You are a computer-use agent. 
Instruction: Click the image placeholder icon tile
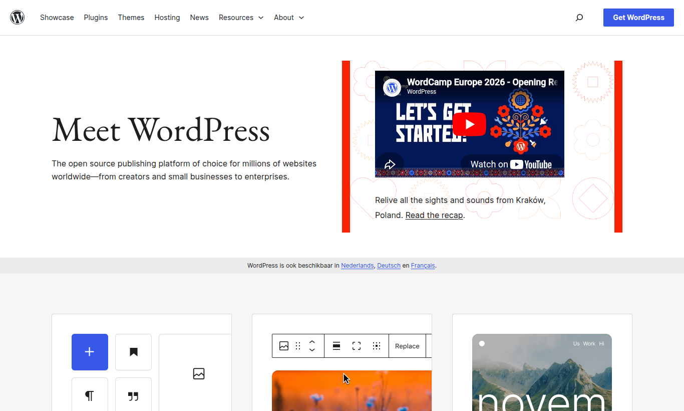pos(199,373)
